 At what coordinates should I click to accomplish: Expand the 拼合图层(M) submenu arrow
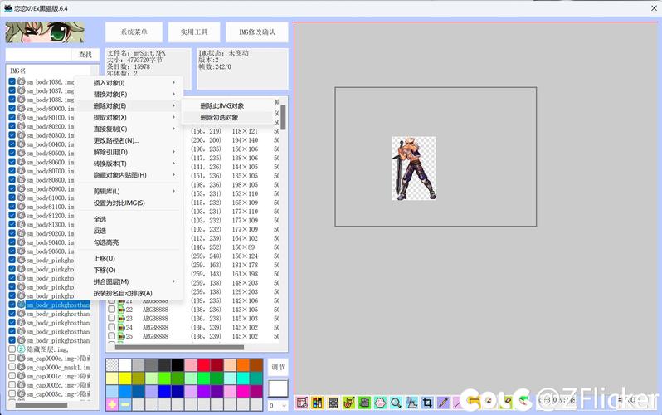(173, 281)
